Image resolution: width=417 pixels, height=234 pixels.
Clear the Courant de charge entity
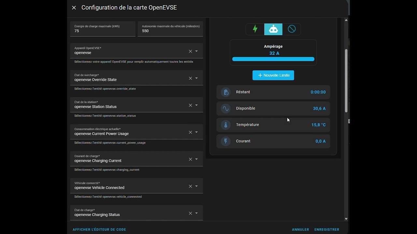190,159
